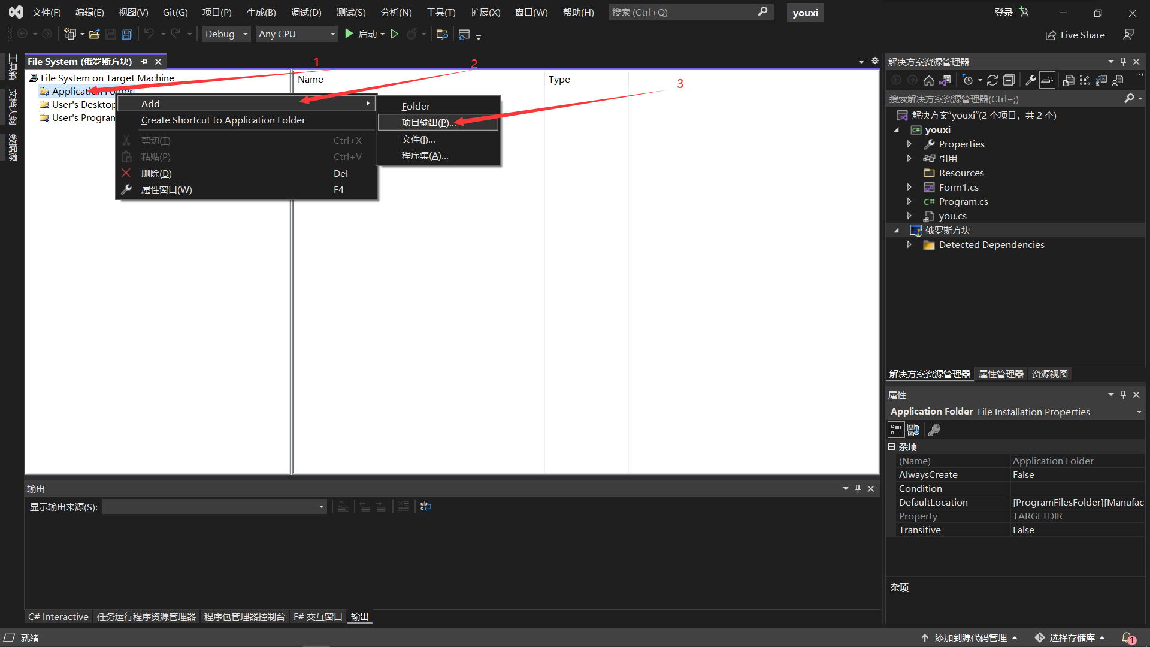Click Create Shortcut to Application Folder
The width and height of the screenshot is (1150, 647).
point(246,120)
